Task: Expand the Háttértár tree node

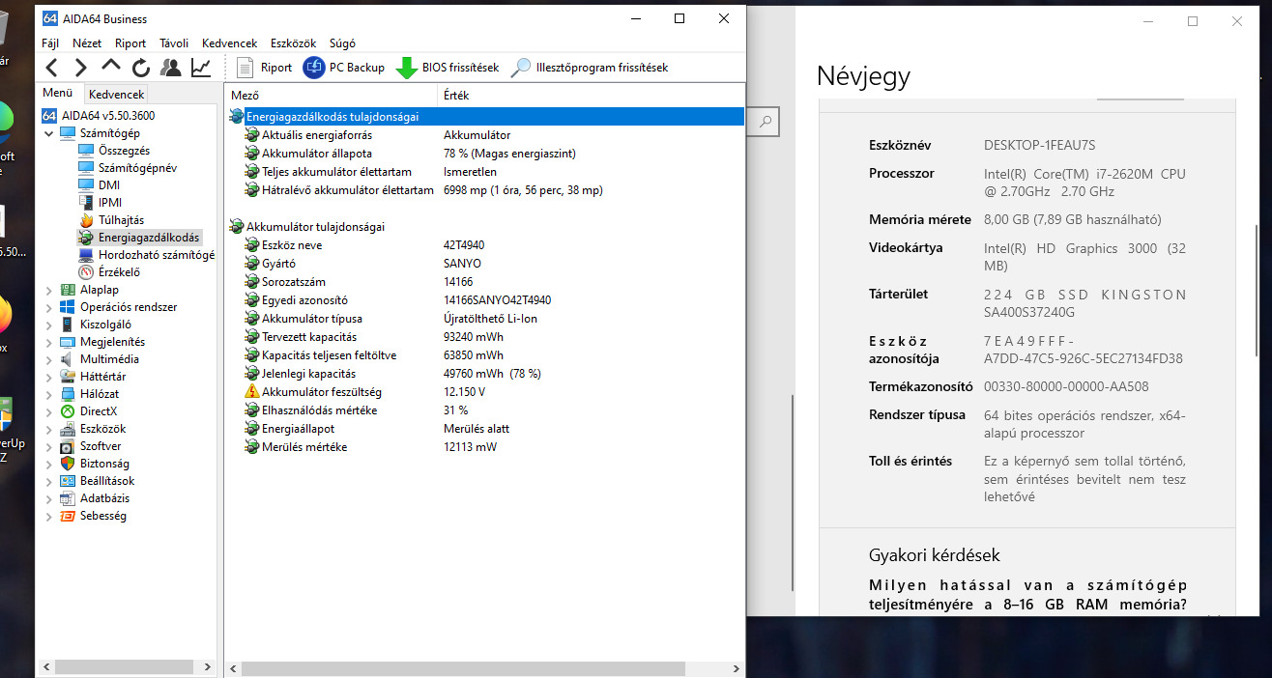Action: click(49, 377)
